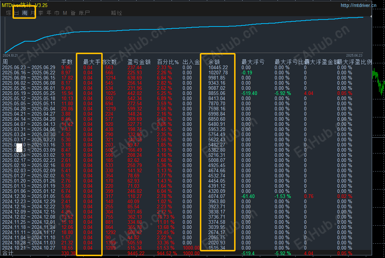Screen dimensions: 385x258
Task: Switch to the 综 summary tab
Action: tap(8, 13)
